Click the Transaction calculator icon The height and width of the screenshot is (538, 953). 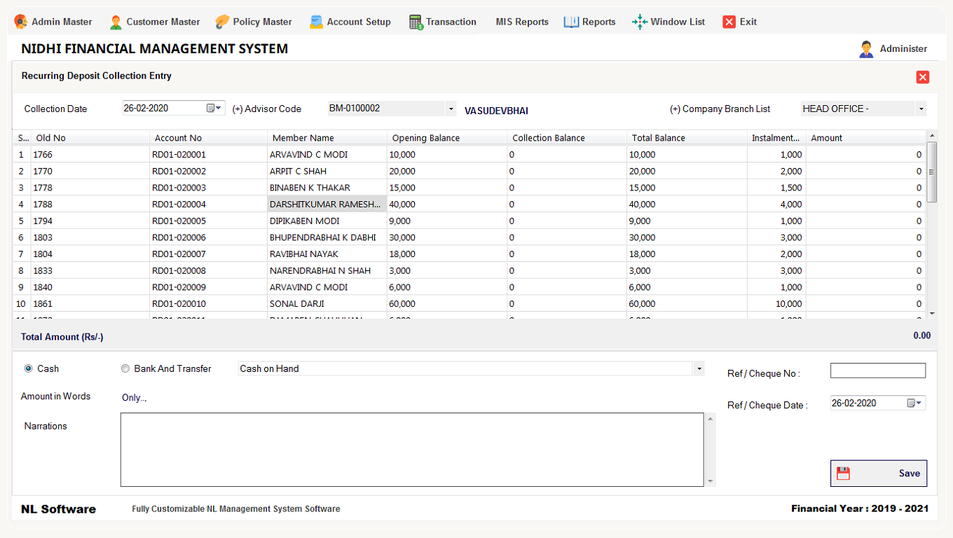[416, 22]
